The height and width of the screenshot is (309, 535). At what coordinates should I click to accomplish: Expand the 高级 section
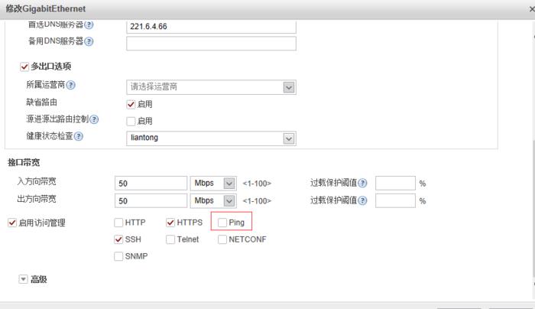(23, 279)
